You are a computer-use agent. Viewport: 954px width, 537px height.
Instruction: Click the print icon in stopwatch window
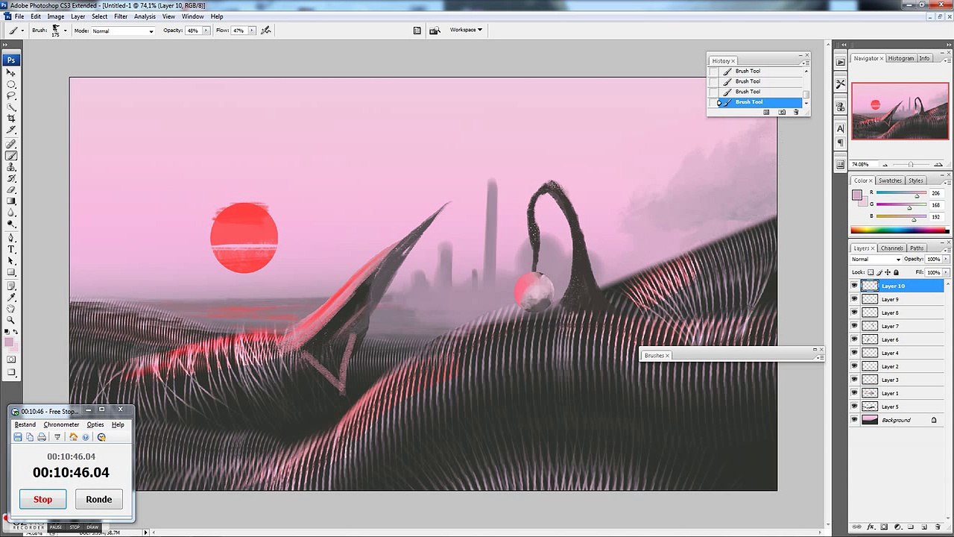click(x=42, y=437)
